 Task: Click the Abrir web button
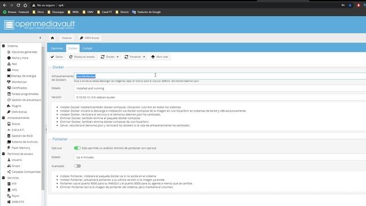(160, 57)
